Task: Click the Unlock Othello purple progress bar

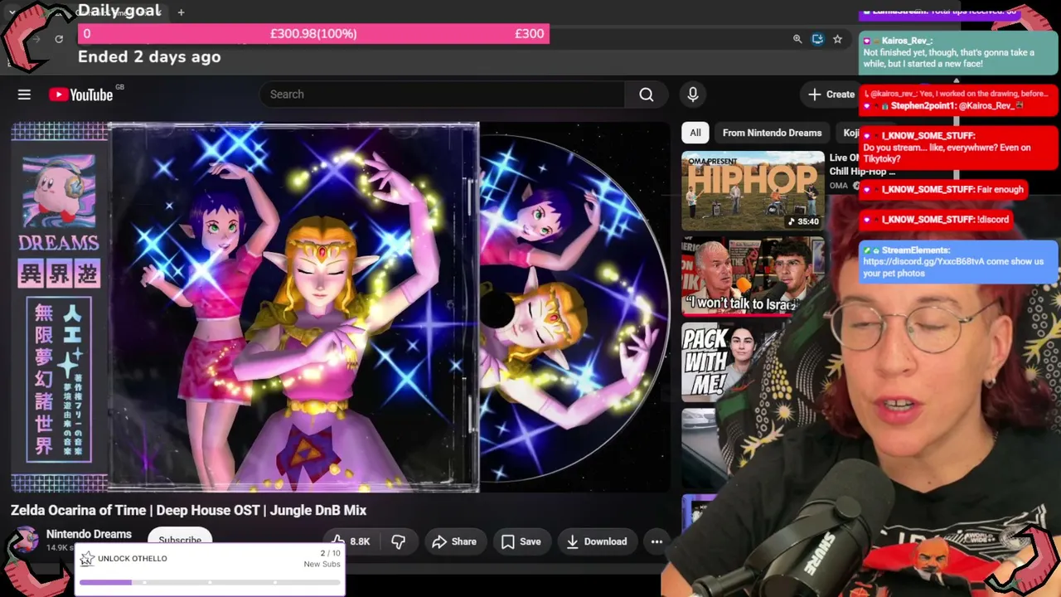Action: [211, 582]
